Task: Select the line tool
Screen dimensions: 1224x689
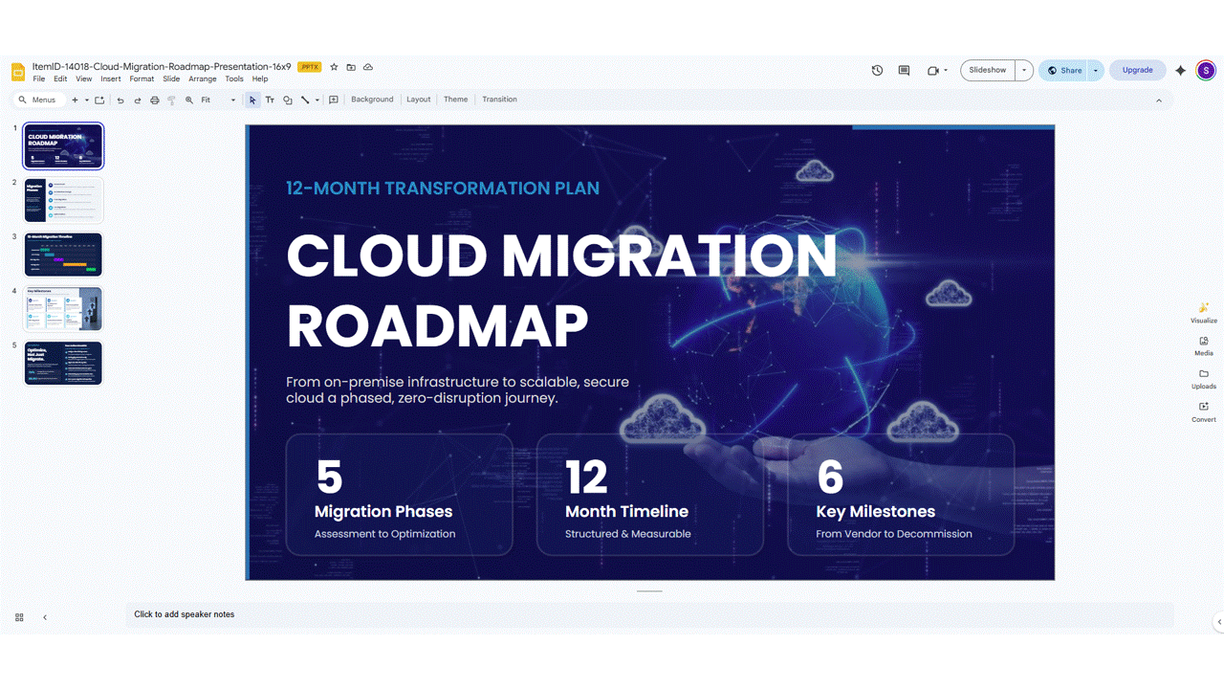Action: click(x=305, y=100)
